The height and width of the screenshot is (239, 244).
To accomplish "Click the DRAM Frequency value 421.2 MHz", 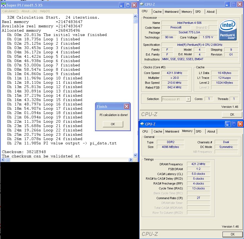I will coord(198,164).
